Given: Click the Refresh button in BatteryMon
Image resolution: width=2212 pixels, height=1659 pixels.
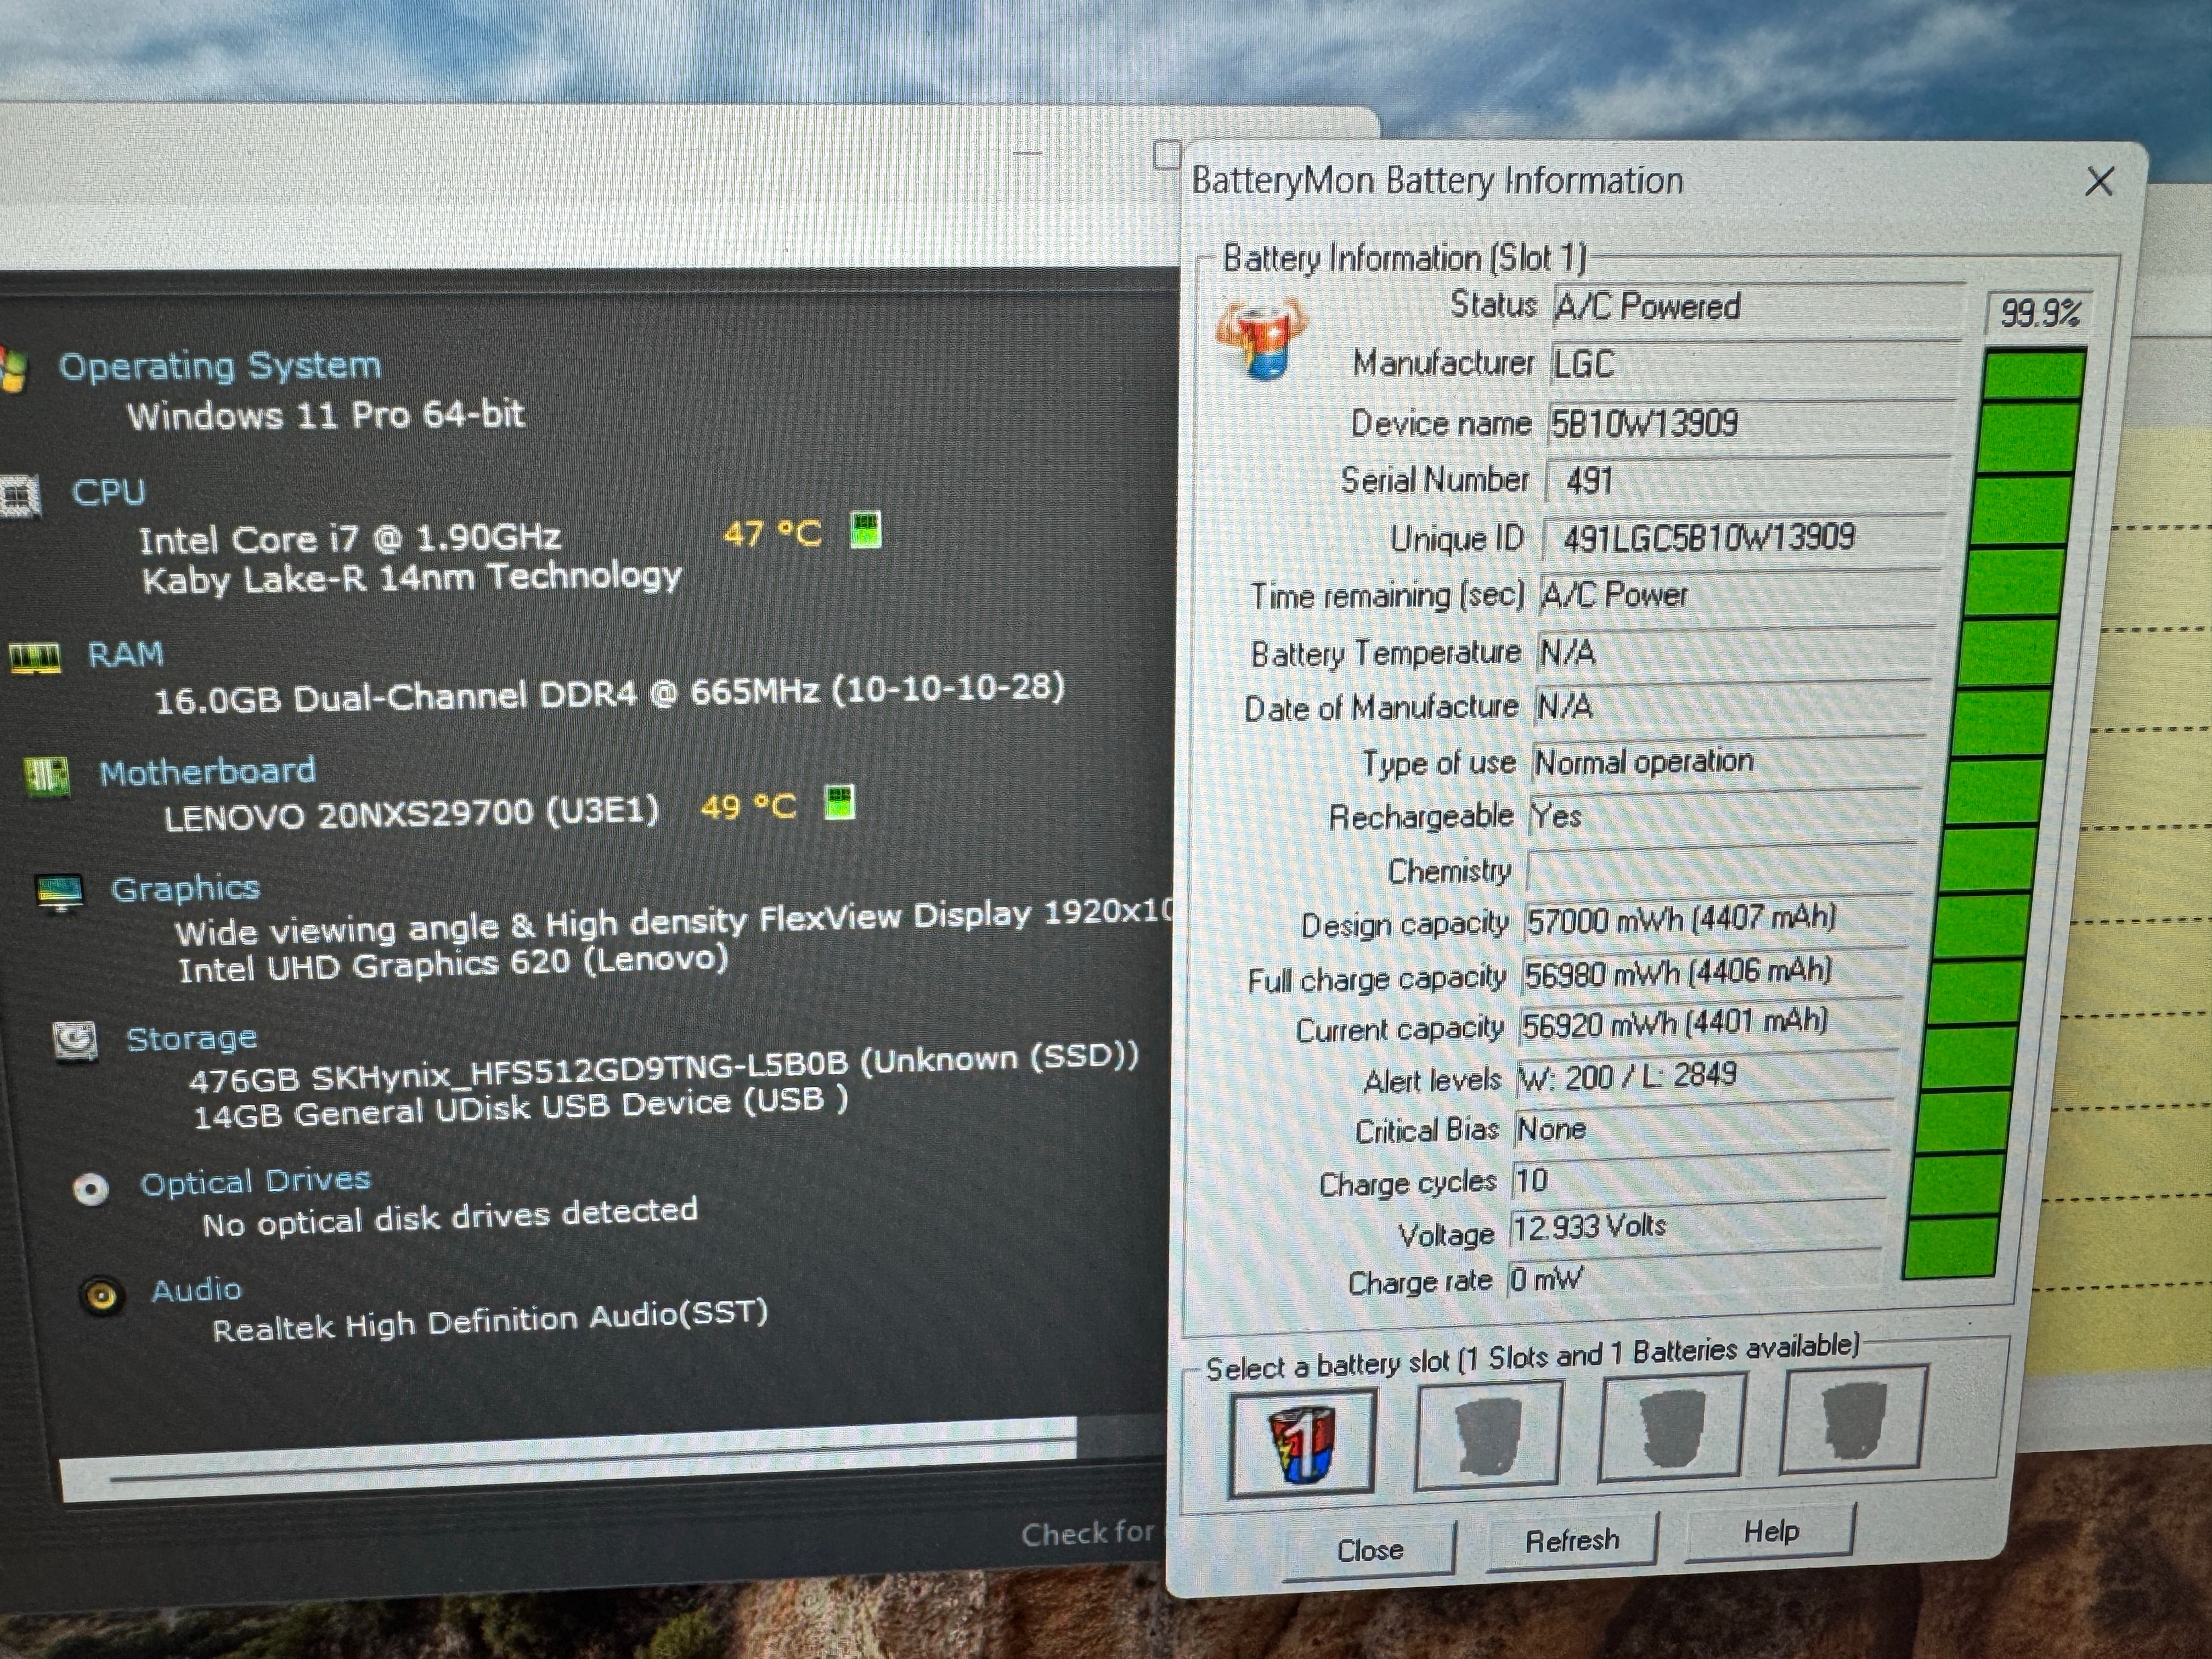Looking at the screenshot, I should [1572, 1540].
